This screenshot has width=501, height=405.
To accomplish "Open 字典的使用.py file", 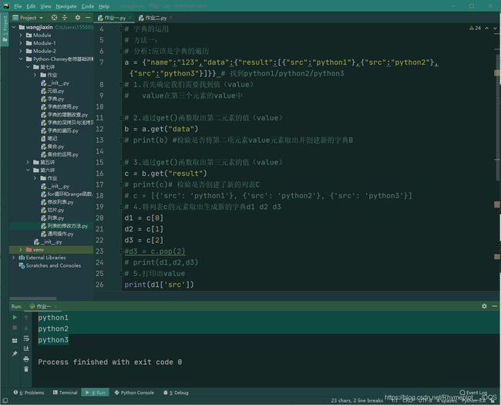I will 60,107.
